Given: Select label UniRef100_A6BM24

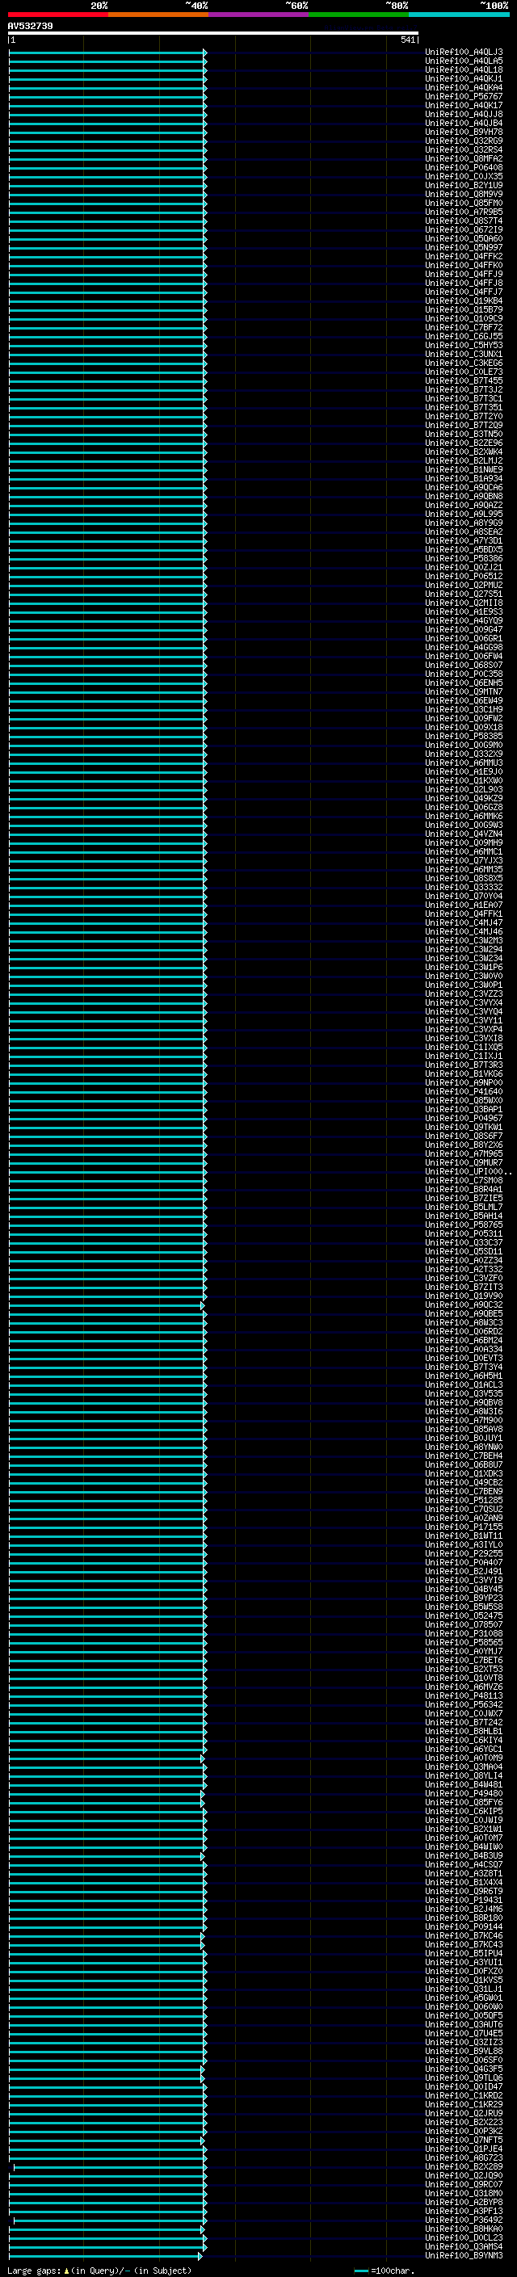Looking at the screenshot, I should tap(464, 1340).
